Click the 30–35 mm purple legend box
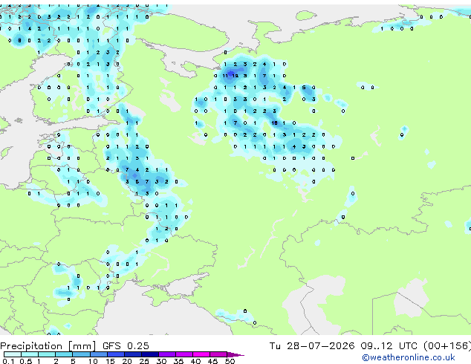Viewport: 471px width, 364px height. click(x=166, y=354)
